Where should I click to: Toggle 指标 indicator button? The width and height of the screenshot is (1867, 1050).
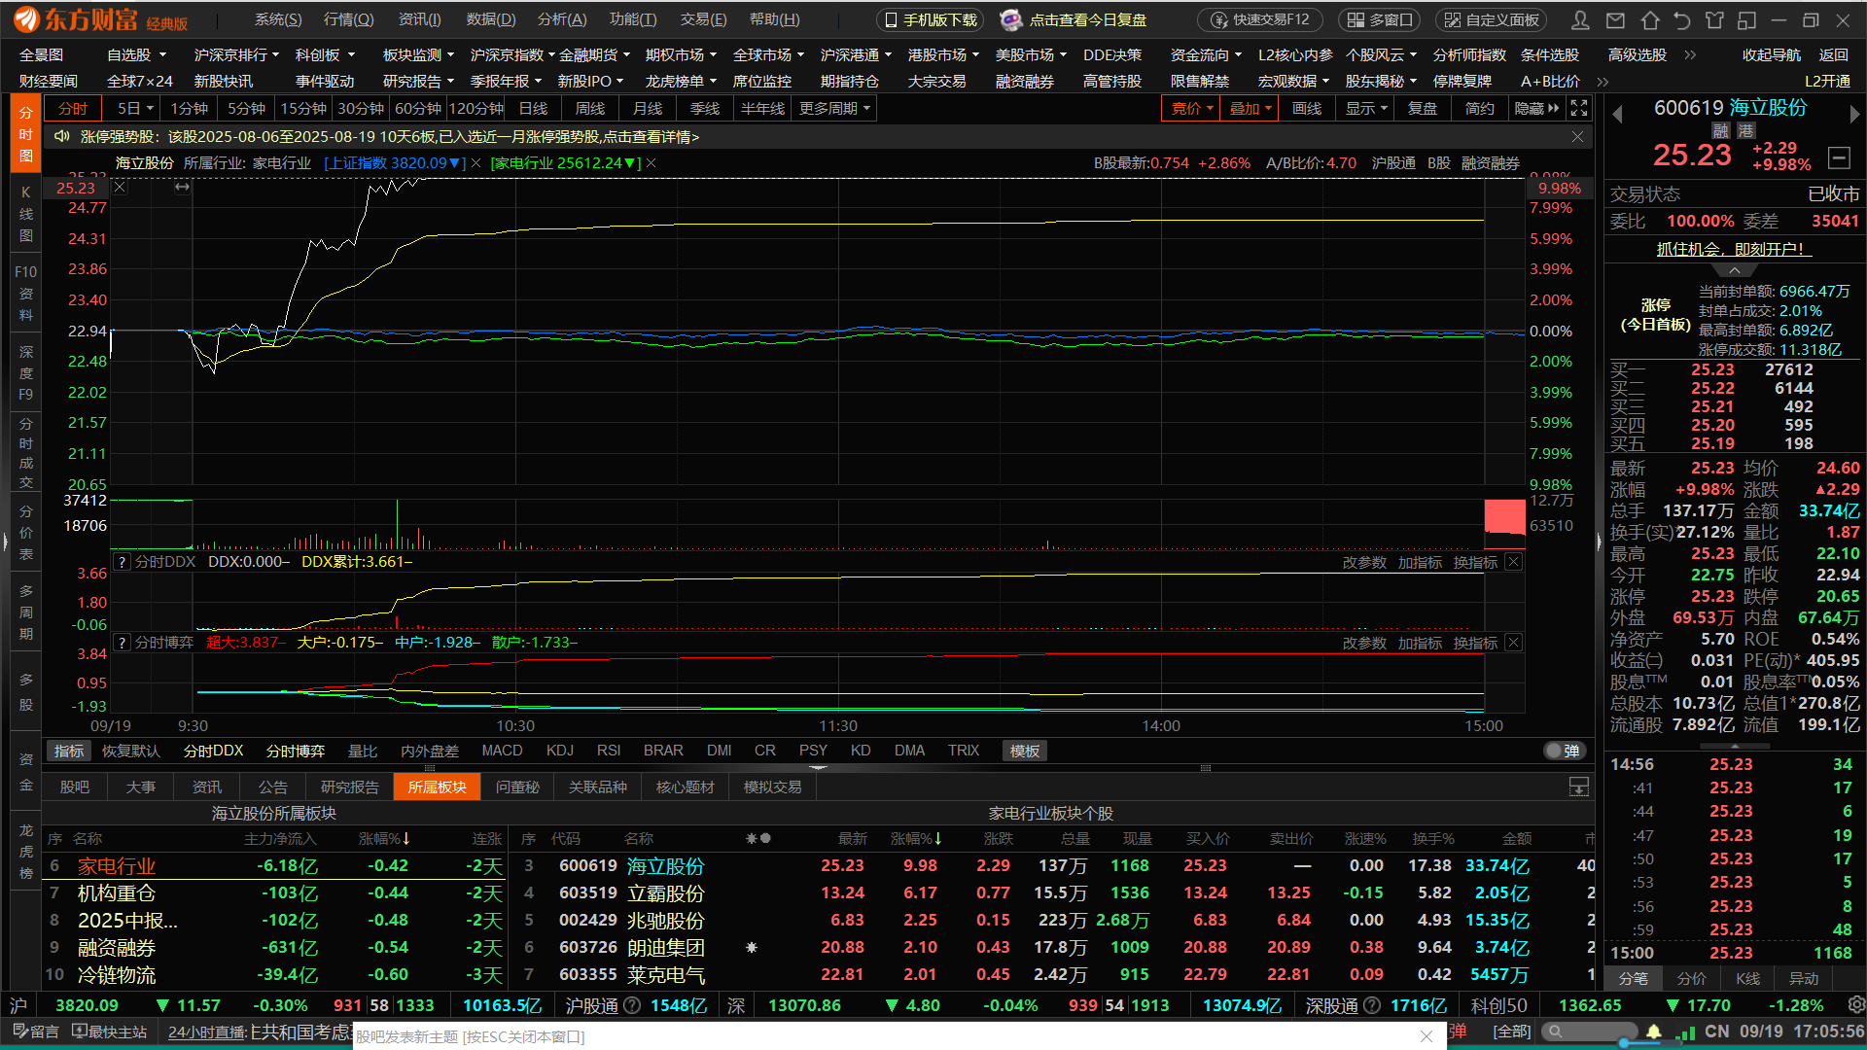pyautogui.click(x=69, y=751)
